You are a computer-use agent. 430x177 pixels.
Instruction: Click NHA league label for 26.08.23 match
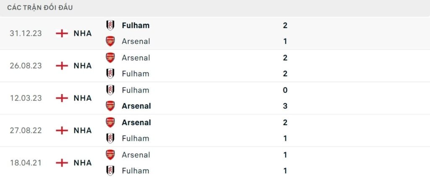[x=82, y=66]
